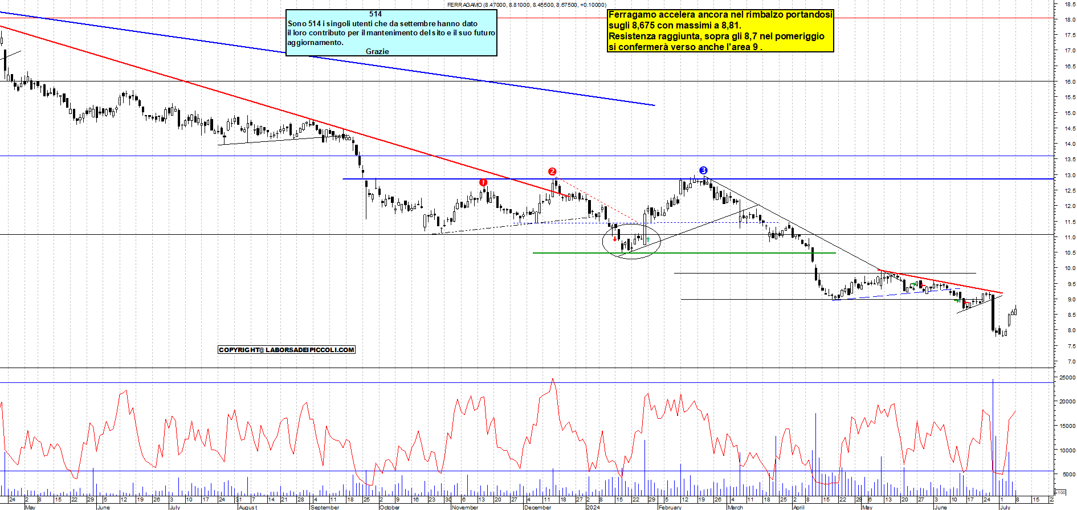Click the small red down arrow inside the oval
The height and width of the screenshot is (510, 1077).
coord(614,239)
